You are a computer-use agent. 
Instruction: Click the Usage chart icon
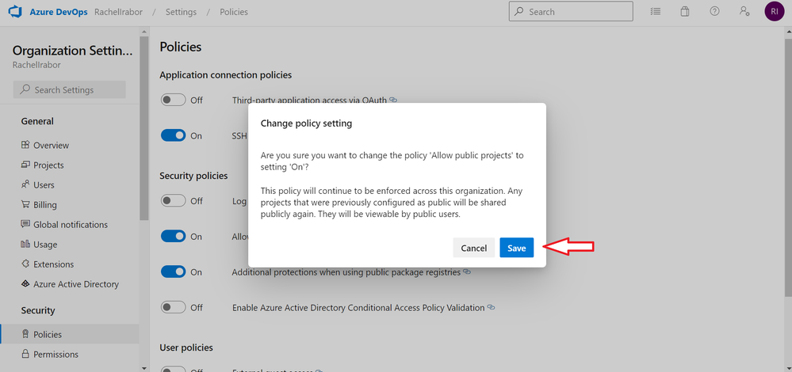pos(25,245)
